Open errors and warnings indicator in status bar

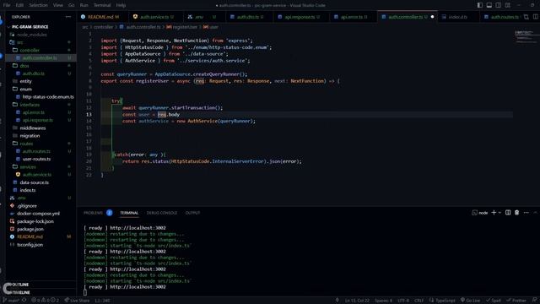tap(45, 301)
